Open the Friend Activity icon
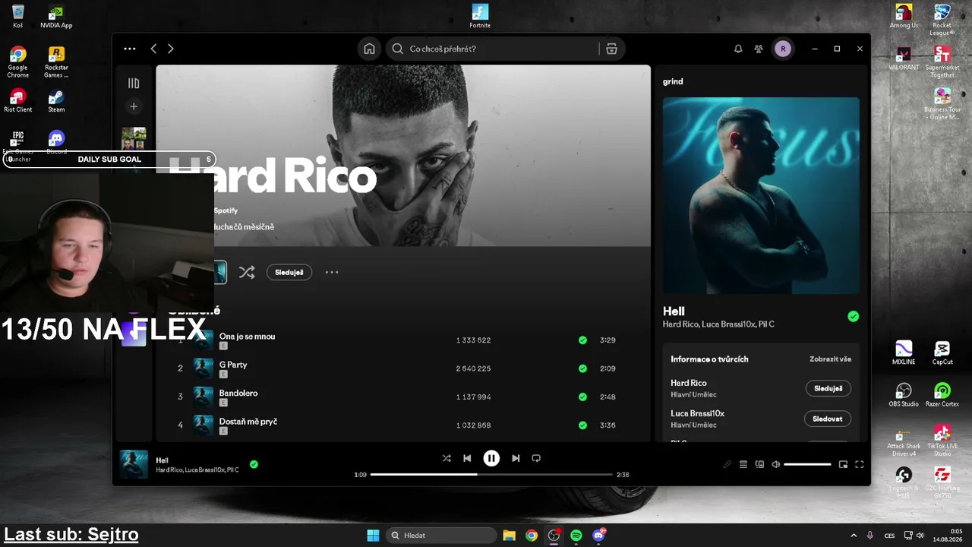 759,49
